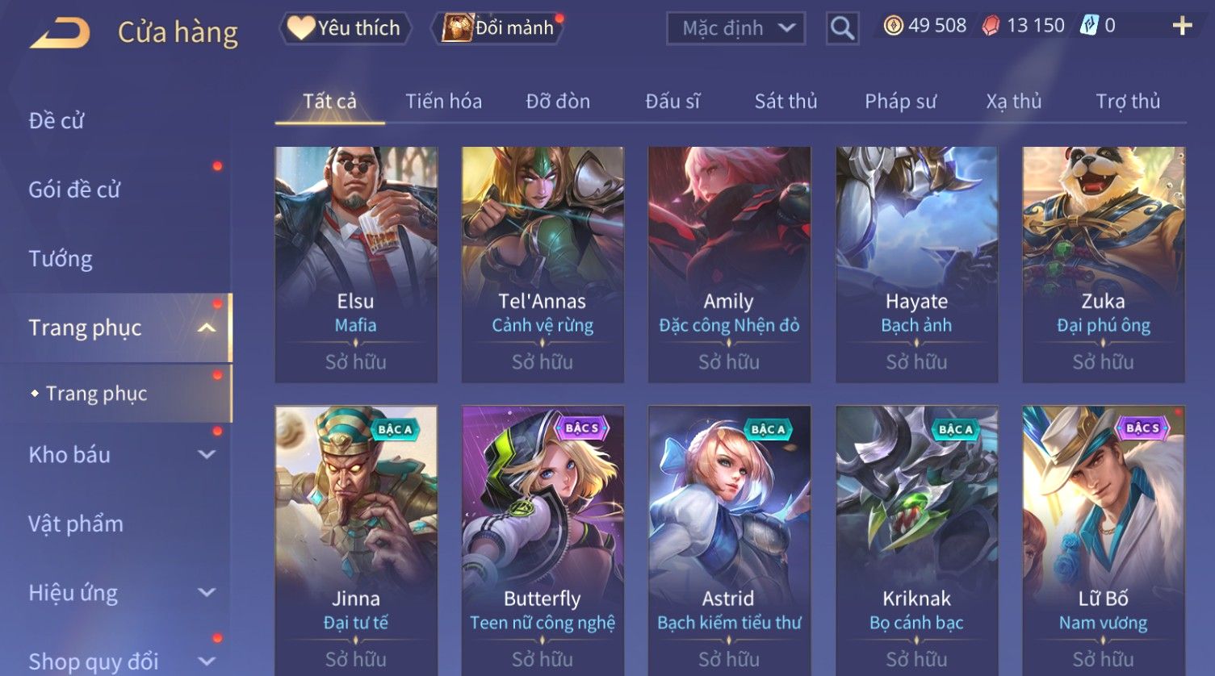The image size is (1215, 676).
Task: Open Đổi mảnh fragment exchange chest
Action: click(499, 28)
